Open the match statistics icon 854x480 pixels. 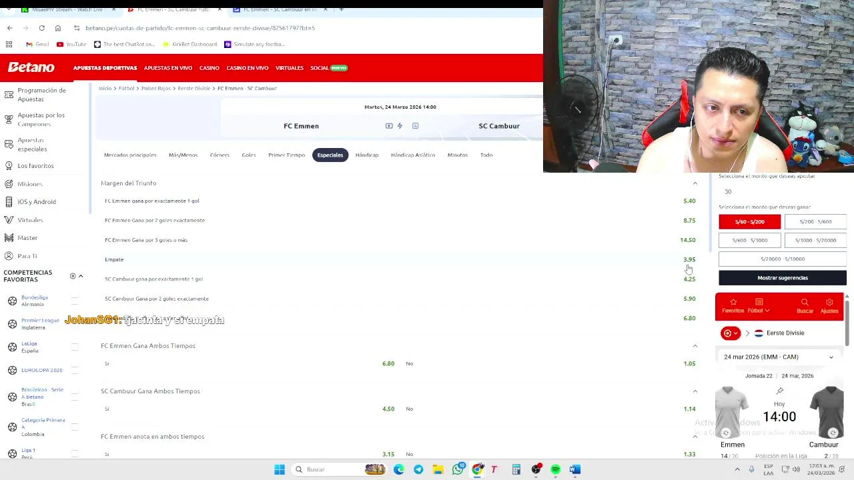coord(415,125)
